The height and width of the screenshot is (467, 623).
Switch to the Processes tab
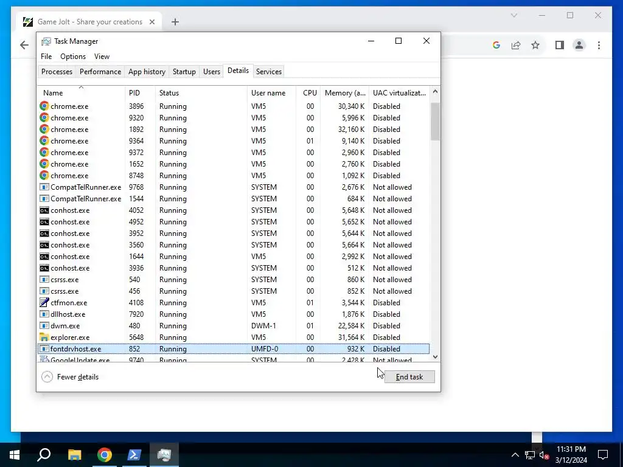pyautogui.click(x=57, y=72)
